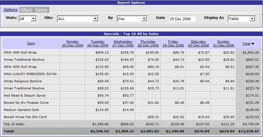Click the $2,081.83 Thursday overall total

(x=150, y=131)
